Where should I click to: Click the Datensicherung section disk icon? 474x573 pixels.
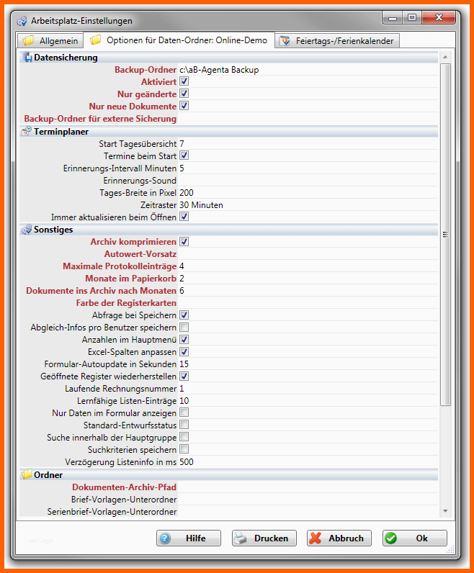click(27, 58)
